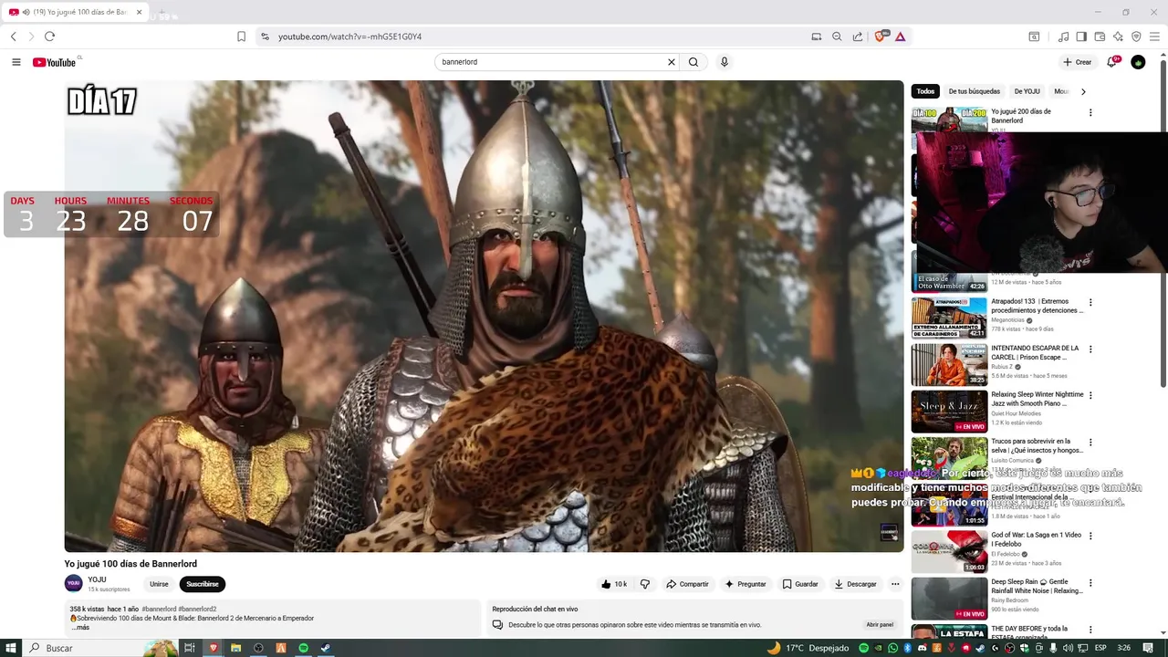Click the Compartir button
The height and width of the screenshot is (657, 1168).
pos(687,584)
